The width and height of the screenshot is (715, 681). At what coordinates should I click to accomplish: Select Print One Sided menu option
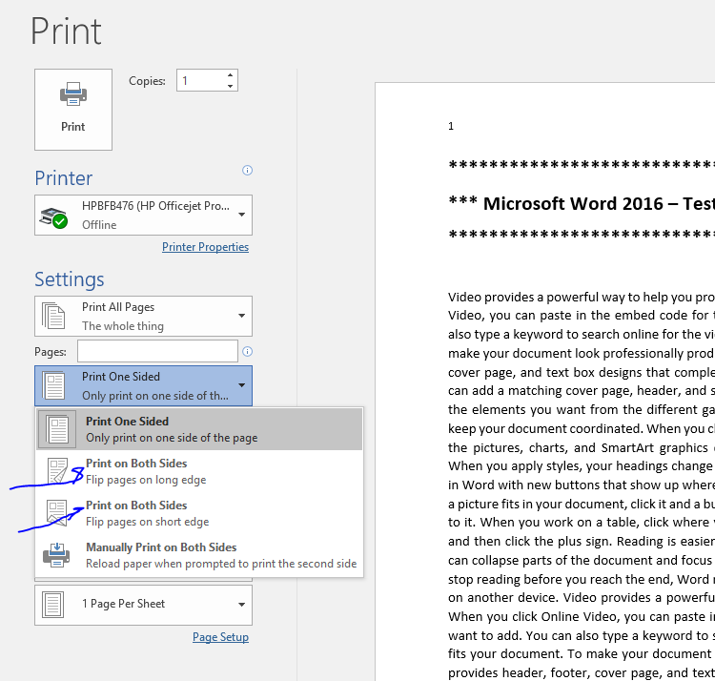(x=199, y=429)
